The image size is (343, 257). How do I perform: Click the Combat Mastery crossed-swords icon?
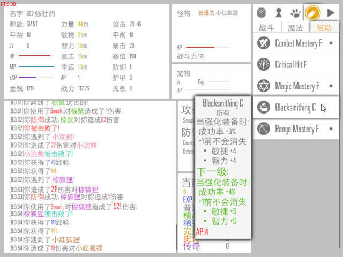(x=264, y=43)
